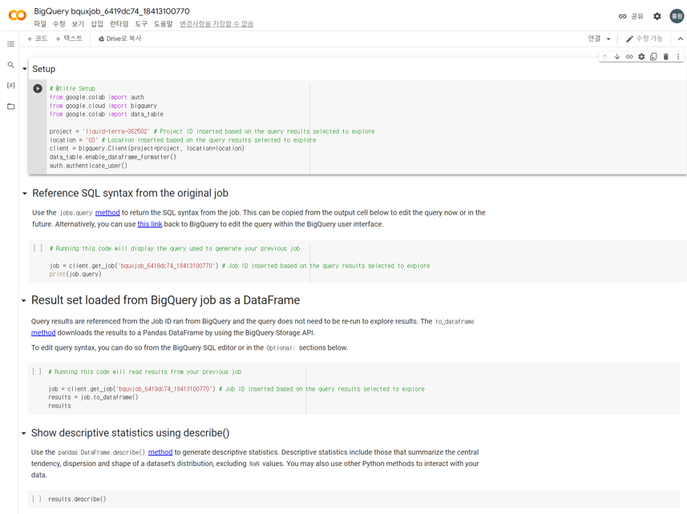687x514 pixels.
Task: Collapse the header with the top-right chevron
Action: [x=680, y=39]
